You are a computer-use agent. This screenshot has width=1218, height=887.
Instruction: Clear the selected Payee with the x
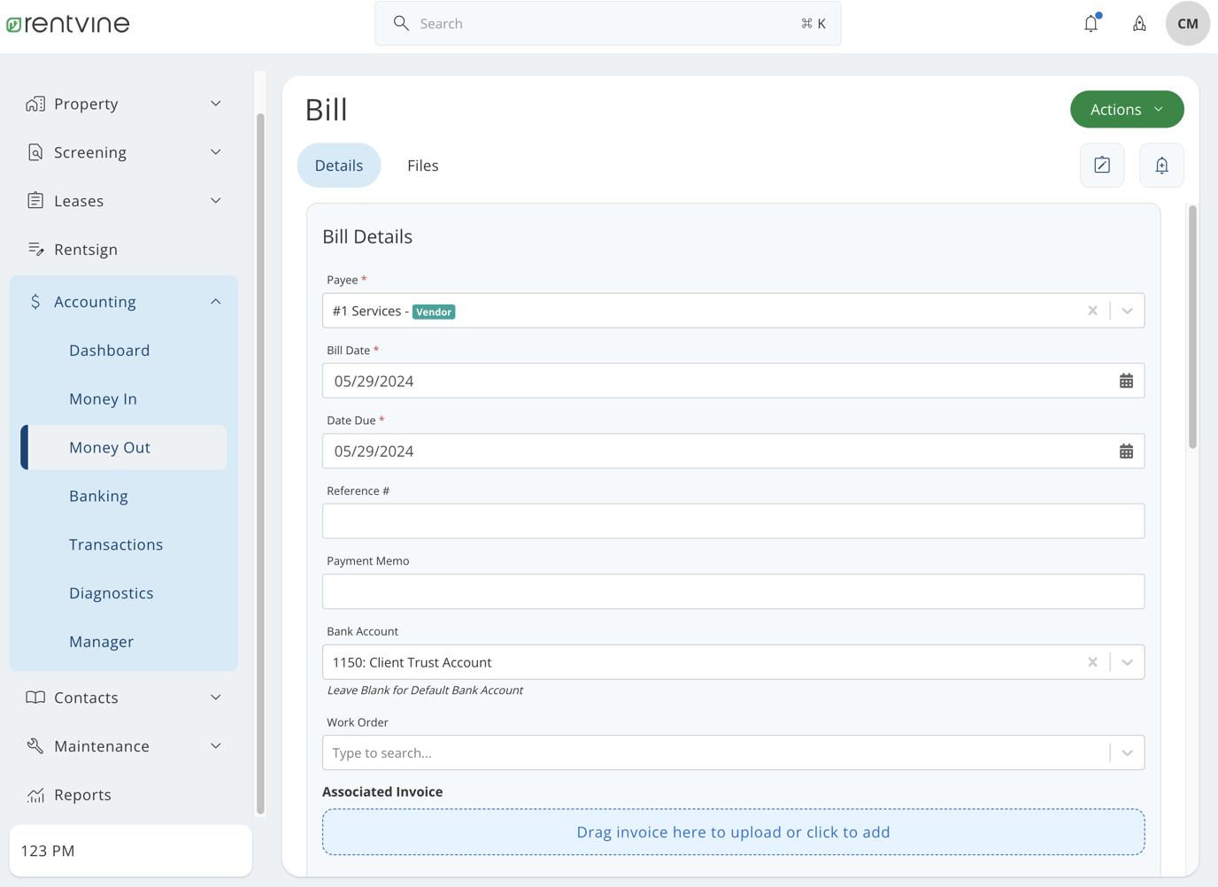[x=1092, y=310]
